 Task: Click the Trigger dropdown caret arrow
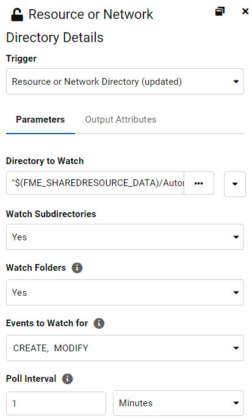click(236, 82)
